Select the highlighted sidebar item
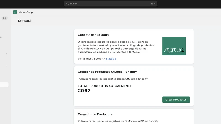The image size is (221, 124). [4, 85]
